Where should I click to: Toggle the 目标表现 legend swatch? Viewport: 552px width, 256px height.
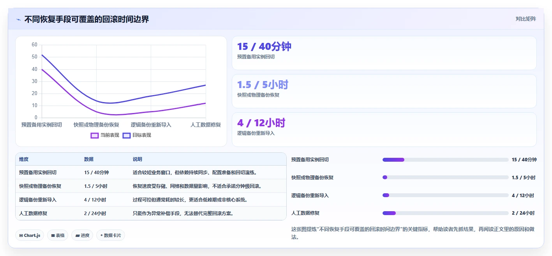pyautogui.click(x=127, y=135)
